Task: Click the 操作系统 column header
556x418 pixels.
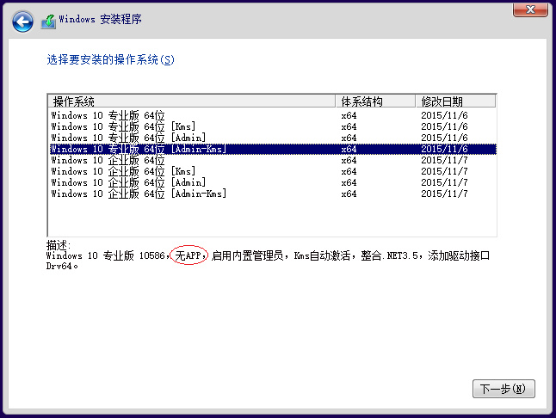Action: [x=191, y=101]
